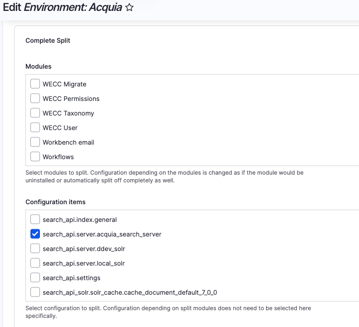
Task: Click the help text under the Modules list
Action: coord(164,176)
